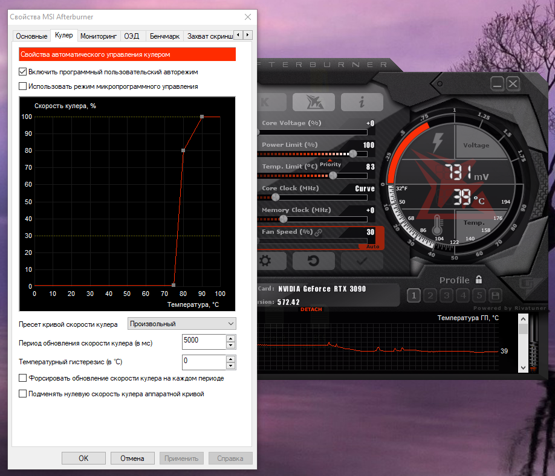Minimize the Afterburner skin window
555x476 pixels.
coord(498,84)
